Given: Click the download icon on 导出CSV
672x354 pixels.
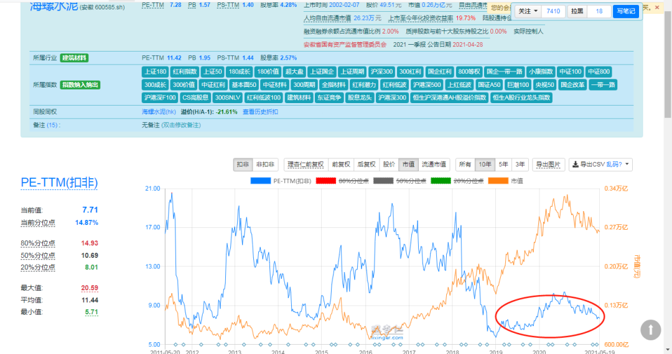Looking at the screenshot, I should 575,165.
